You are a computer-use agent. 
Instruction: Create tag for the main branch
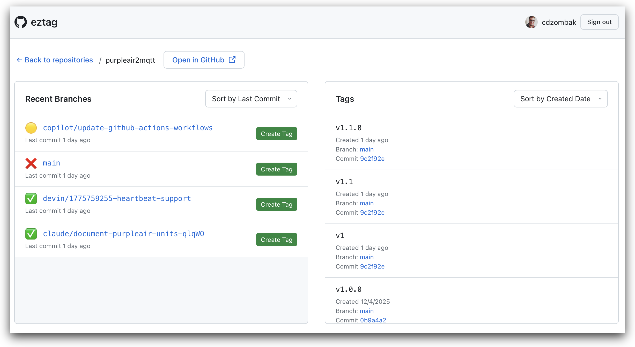point(276,169)
